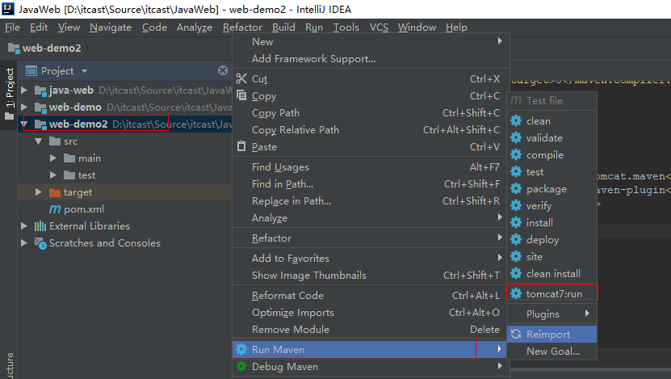Screen dimensions: 671x379
Task: Collapse the src folder in project tree
Action: point(38,141)
